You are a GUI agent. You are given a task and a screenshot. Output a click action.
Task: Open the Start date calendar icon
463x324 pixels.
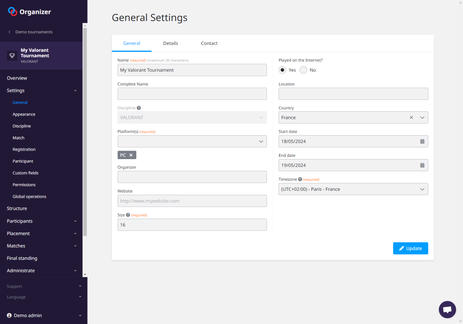(x=422, y=141)
